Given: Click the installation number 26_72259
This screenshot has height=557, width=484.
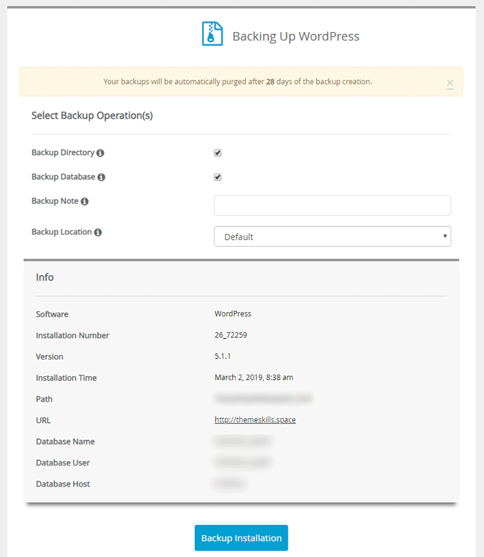Looking at the screenshot, I should pyautogui.click(x=231, y=335).
